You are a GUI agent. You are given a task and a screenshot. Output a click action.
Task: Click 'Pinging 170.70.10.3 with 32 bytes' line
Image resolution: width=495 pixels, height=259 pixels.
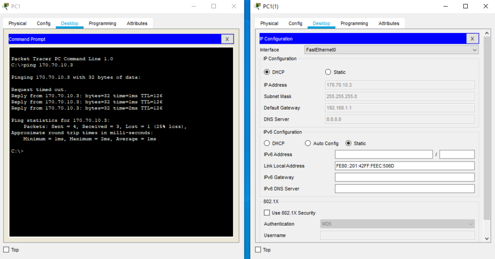point(76,77)
